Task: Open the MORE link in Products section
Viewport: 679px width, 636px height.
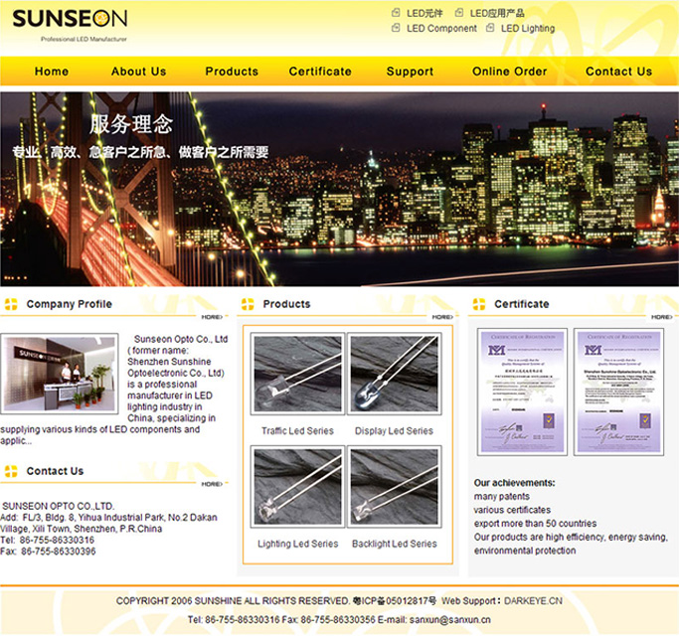Action: (441, 317)
